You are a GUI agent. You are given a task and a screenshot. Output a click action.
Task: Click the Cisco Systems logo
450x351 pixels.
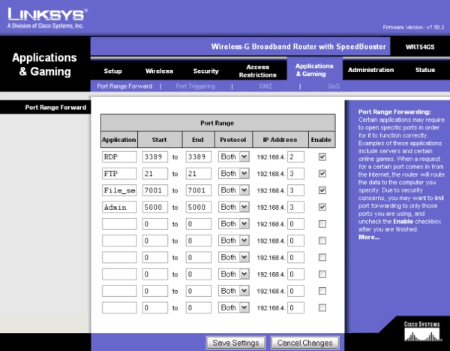pyautogui.click(x=421, y=331)
